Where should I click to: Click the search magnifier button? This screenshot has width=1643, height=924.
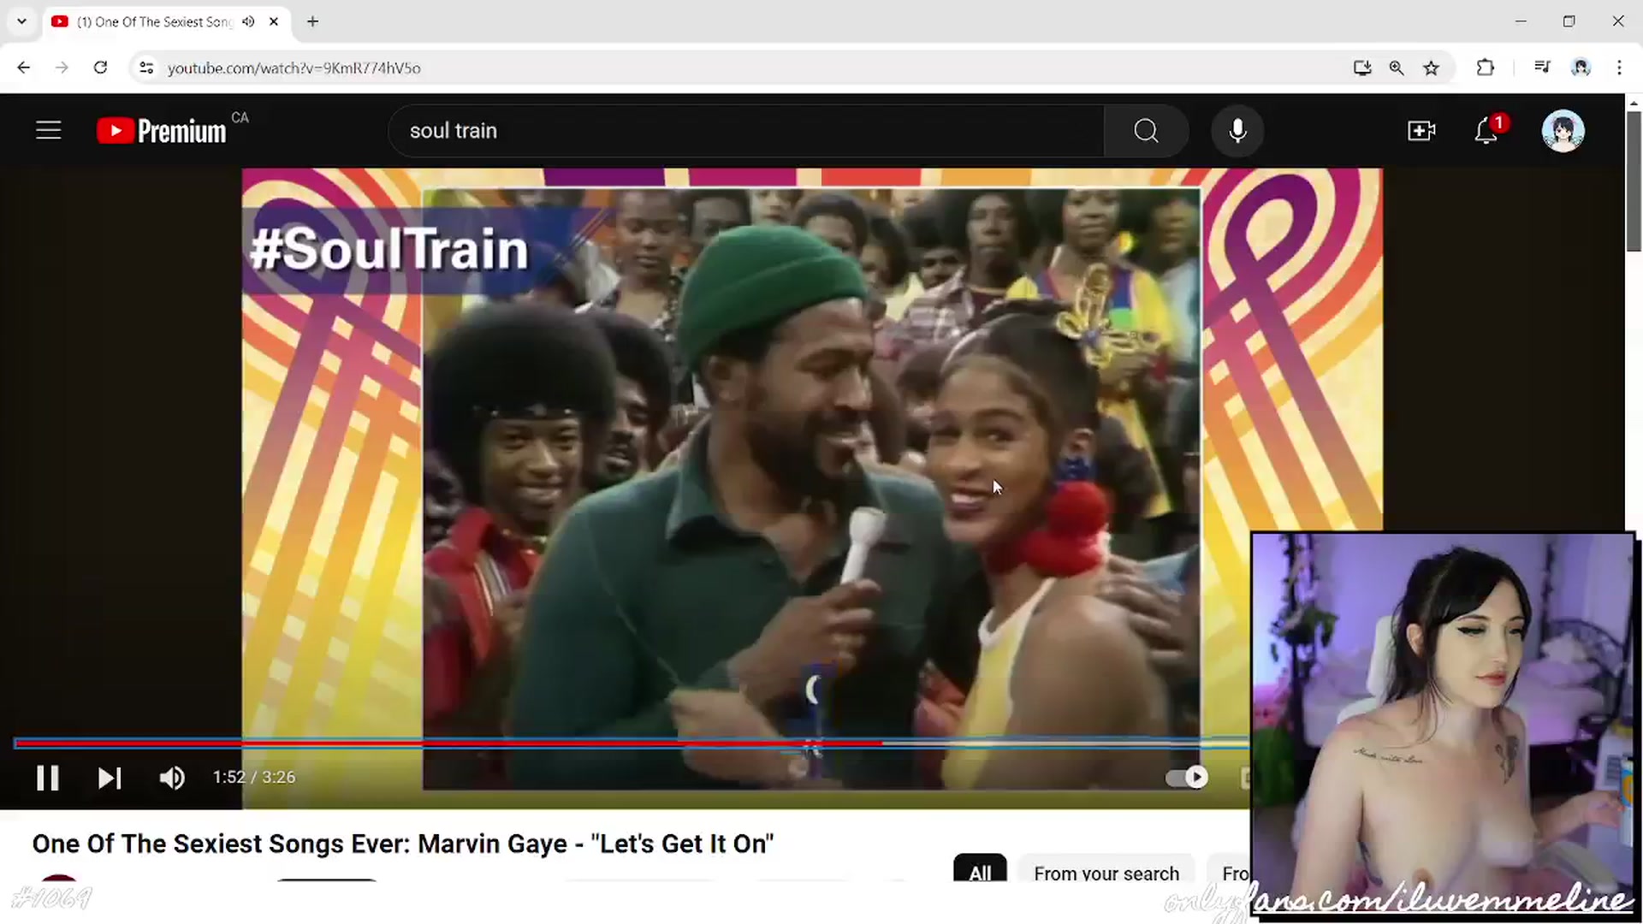1146,131
